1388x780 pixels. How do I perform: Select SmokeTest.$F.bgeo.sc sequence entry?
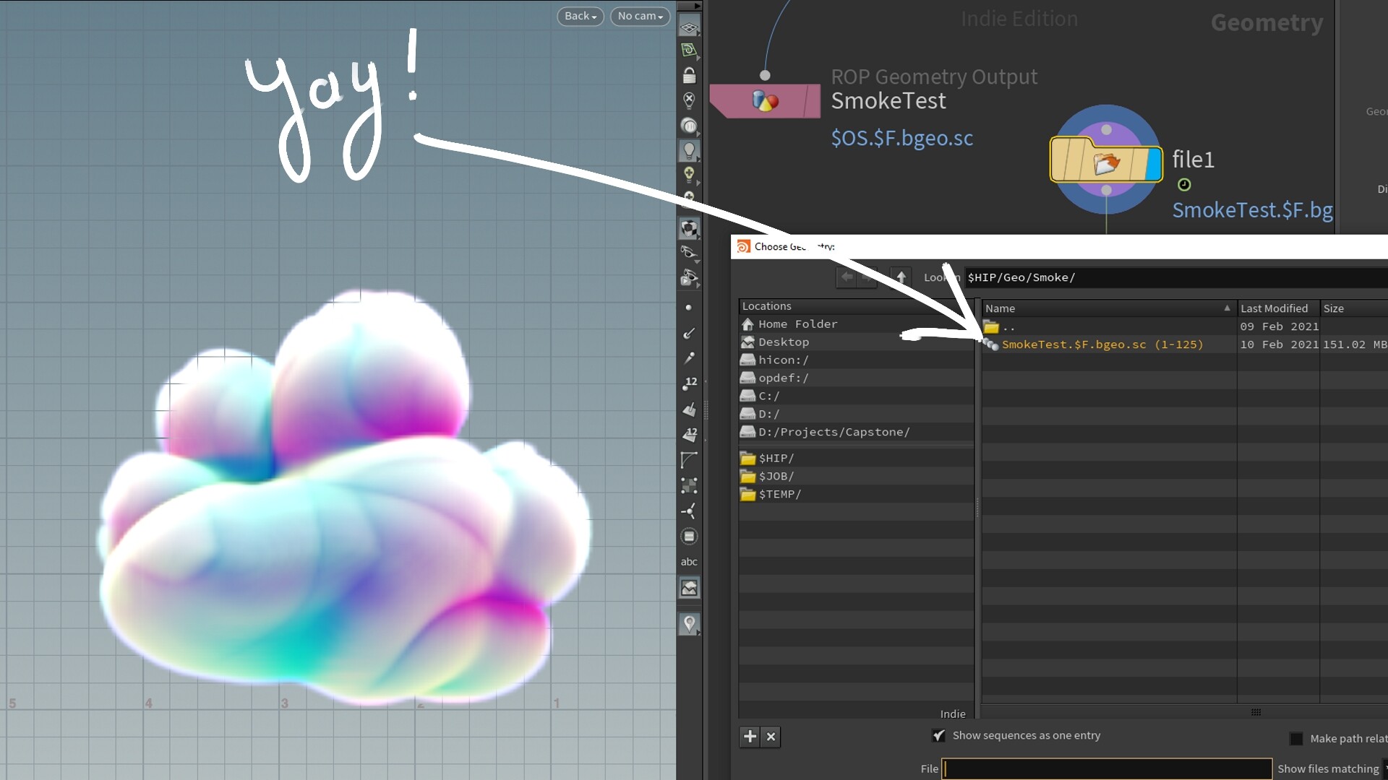1102,344
